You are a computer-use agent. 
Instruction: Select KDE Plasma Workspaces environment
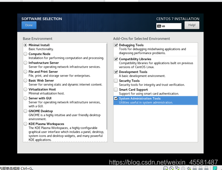point(25,124)
